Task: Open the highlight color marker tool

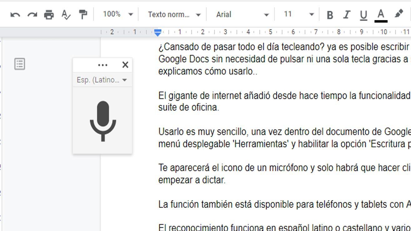Action: coord(399,14)
